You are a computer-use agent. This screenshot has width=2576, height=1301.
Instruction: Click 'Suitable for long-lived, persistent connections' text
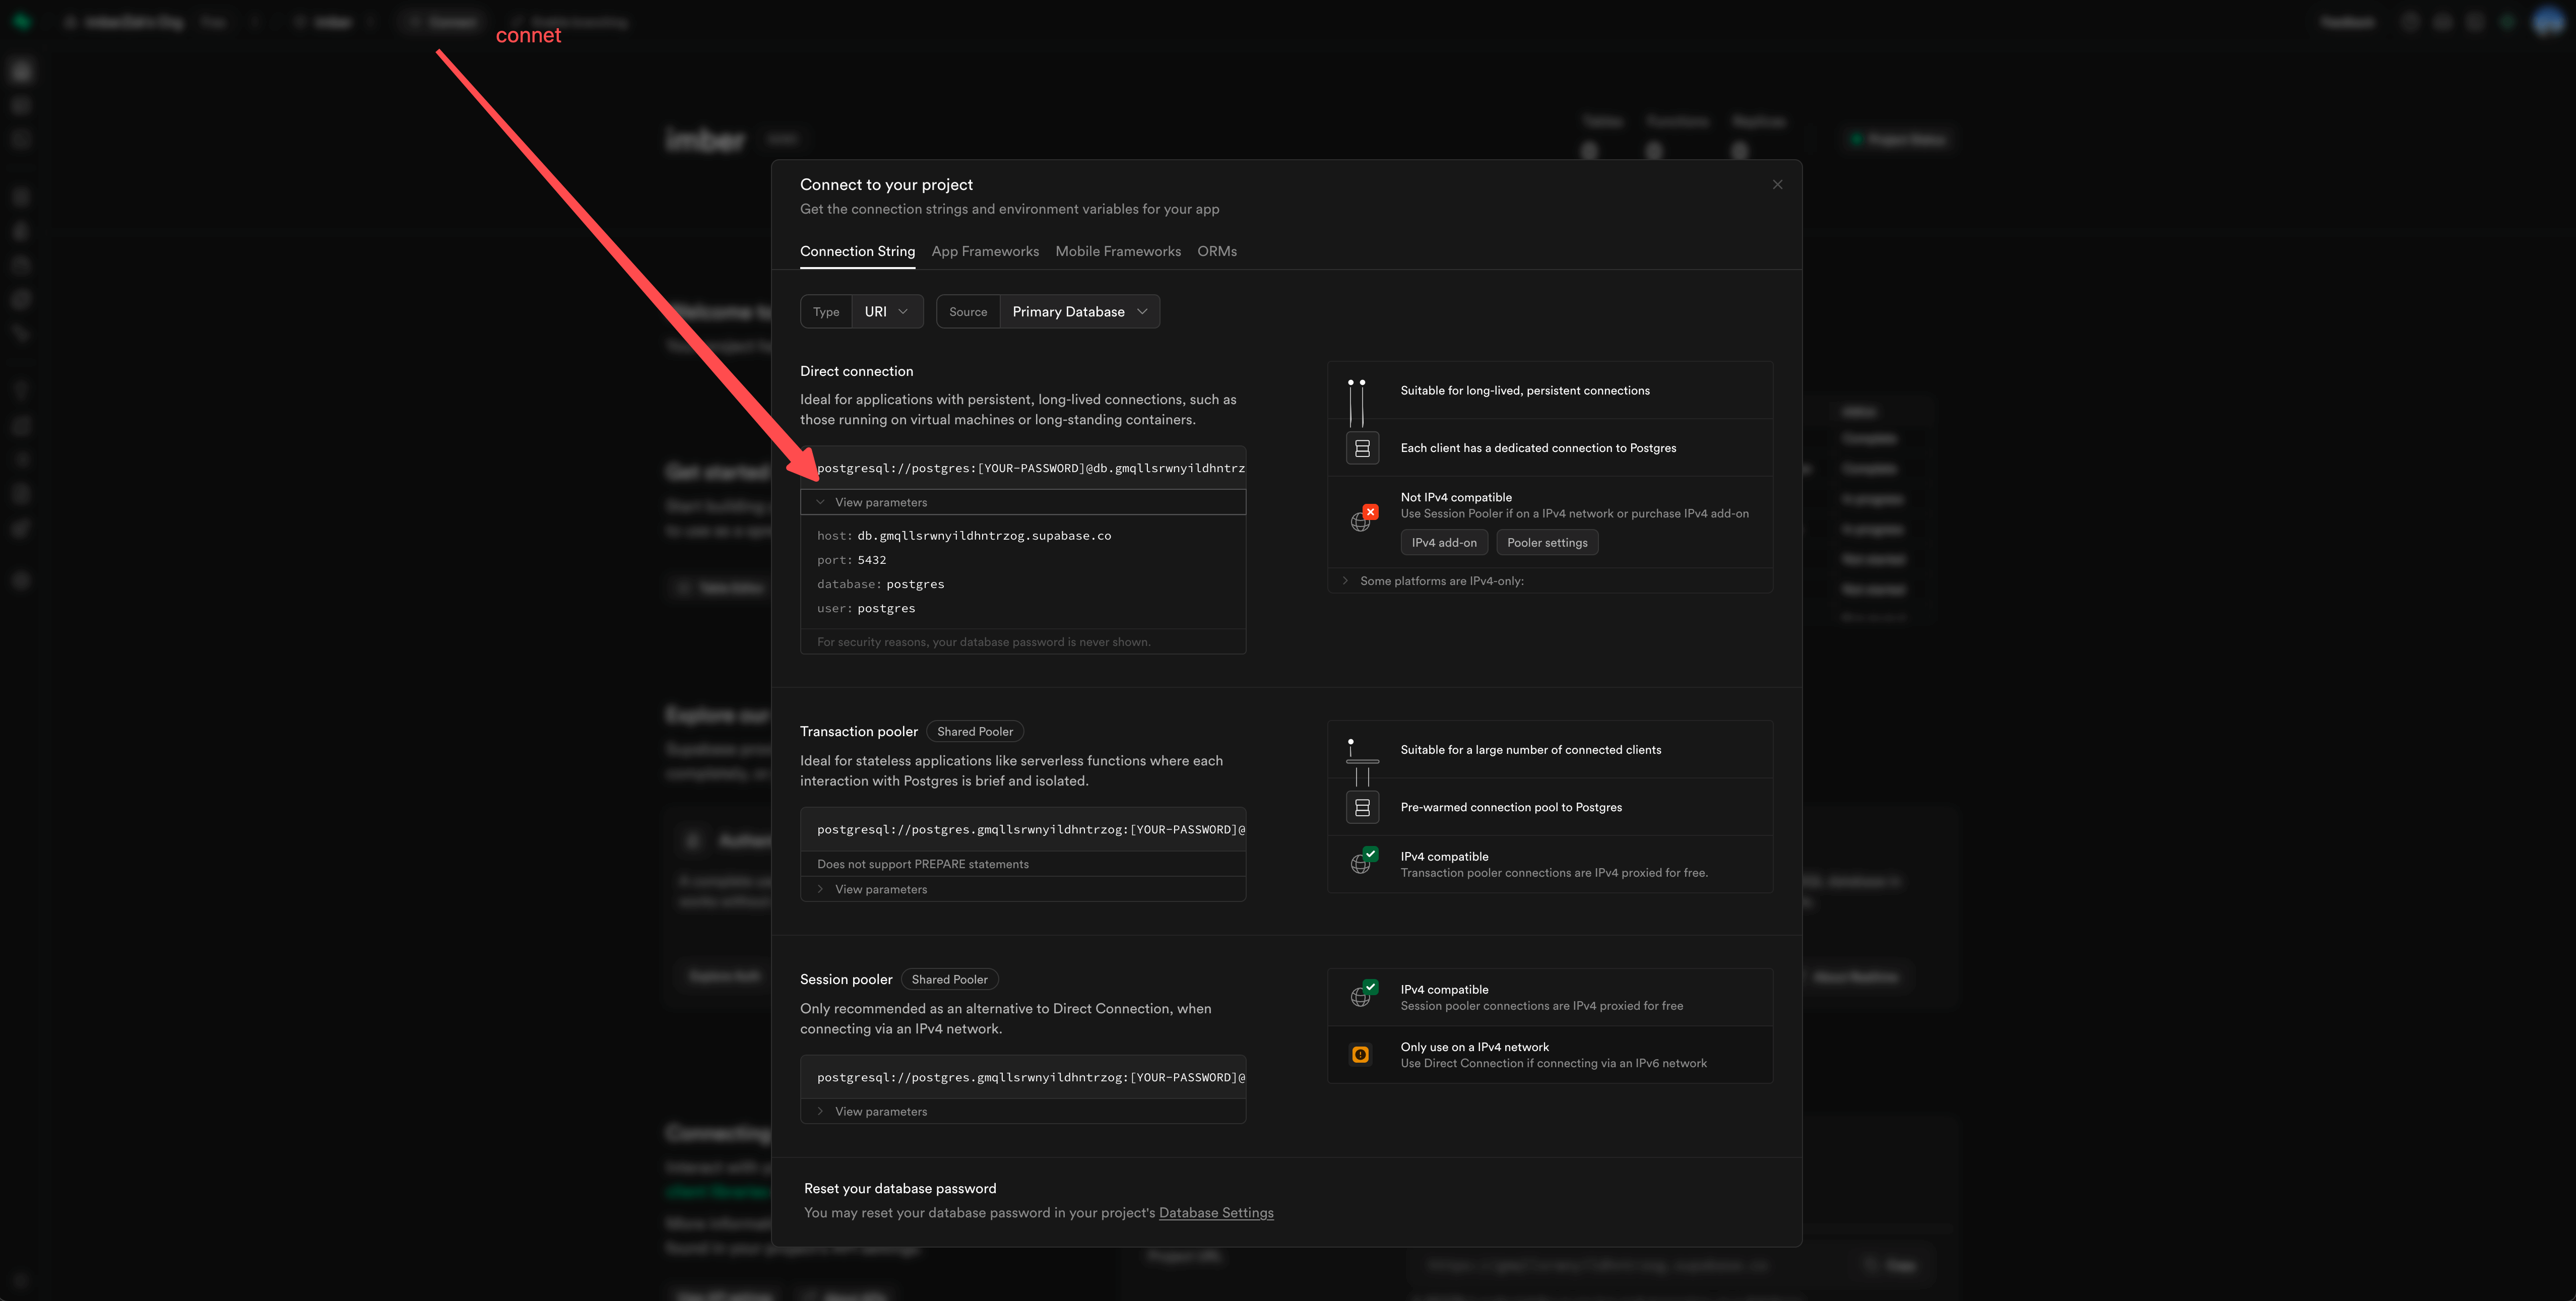coord(1525,391)
